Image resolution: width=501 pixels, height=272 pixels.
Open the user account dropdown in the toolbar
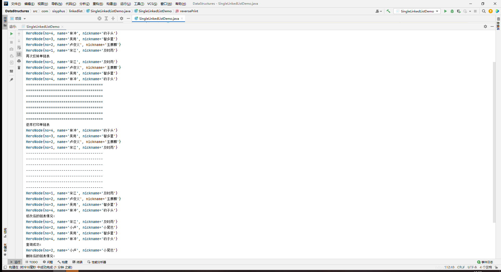379,11
